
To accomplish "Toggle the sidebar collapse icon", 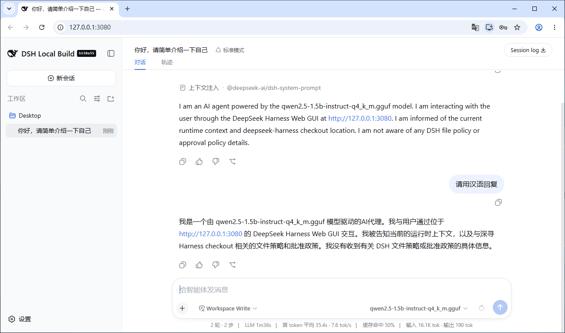I will click(x=111, y=53).
